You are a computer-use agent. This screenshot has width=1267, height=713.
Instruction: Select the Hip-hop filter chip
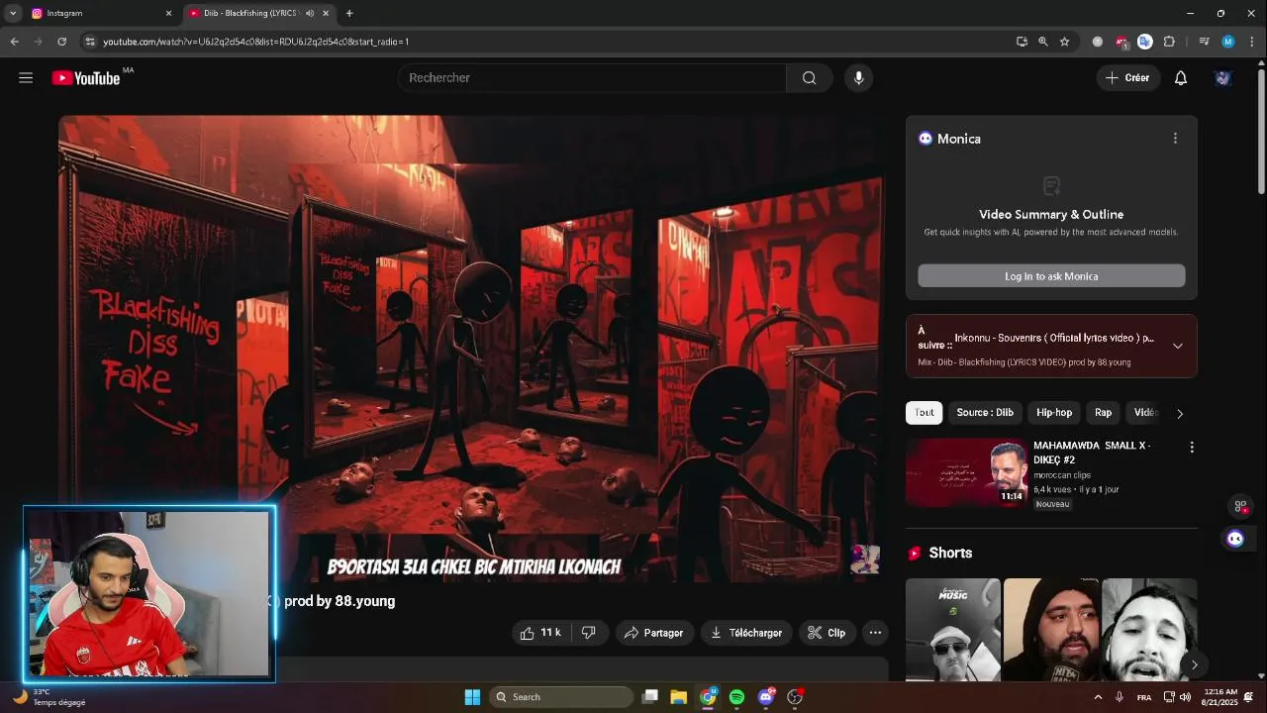click(1054, 413)
